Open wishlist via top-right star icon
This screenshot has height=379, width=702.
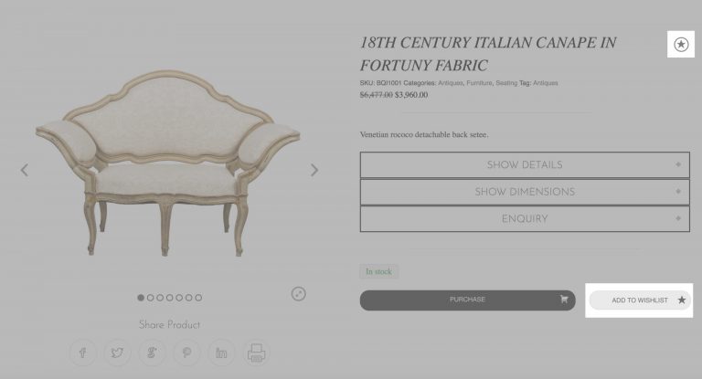(681, 45)
